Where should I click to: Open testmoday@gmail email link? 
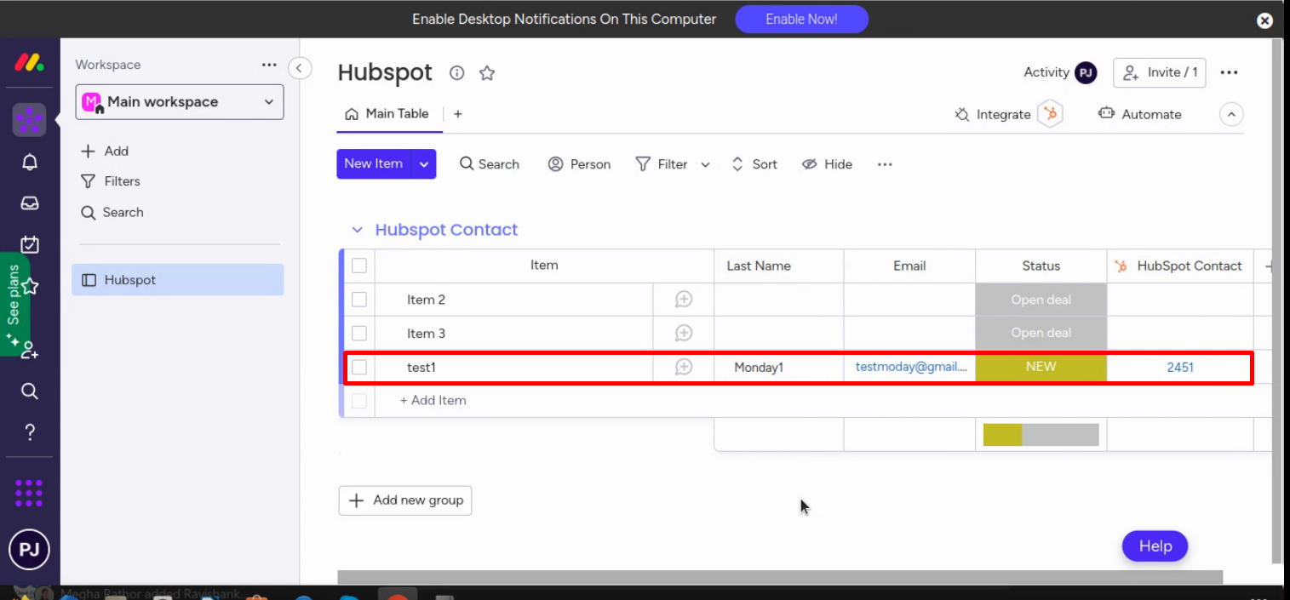pyautogui.click(x=911, y=367)
